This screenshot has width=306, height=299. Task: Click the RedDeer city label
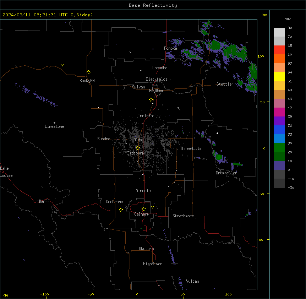(x=156, y=91)
